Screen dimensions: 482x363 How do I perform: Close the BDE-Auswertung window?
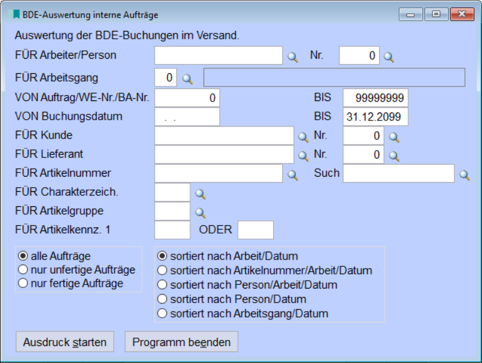point(462,14)
